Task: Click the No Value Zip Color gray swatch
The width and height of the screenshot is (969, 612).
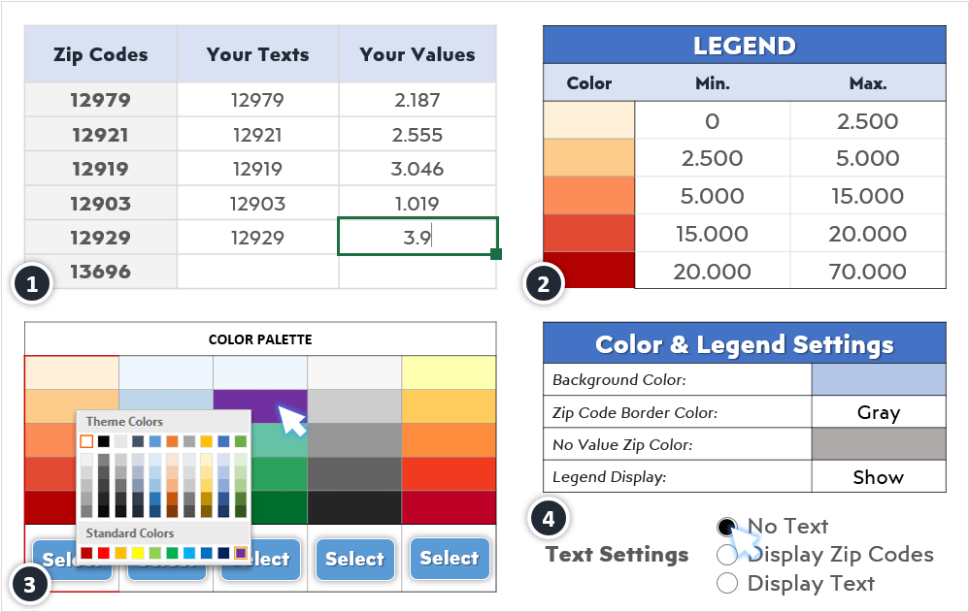Action: (x=879, y=443)
